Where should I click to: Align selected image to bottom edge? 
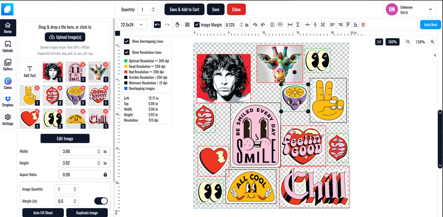356,25
